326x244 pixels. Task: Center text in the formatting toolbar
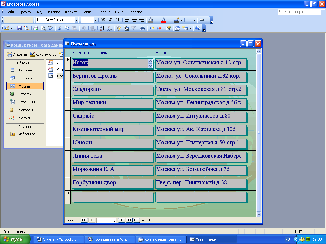point(134,20)
